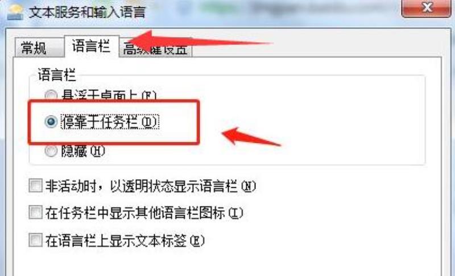Select the 语言栏 tab
The image size is (455, 276).
pyautogui.click(x=92, y=46)
